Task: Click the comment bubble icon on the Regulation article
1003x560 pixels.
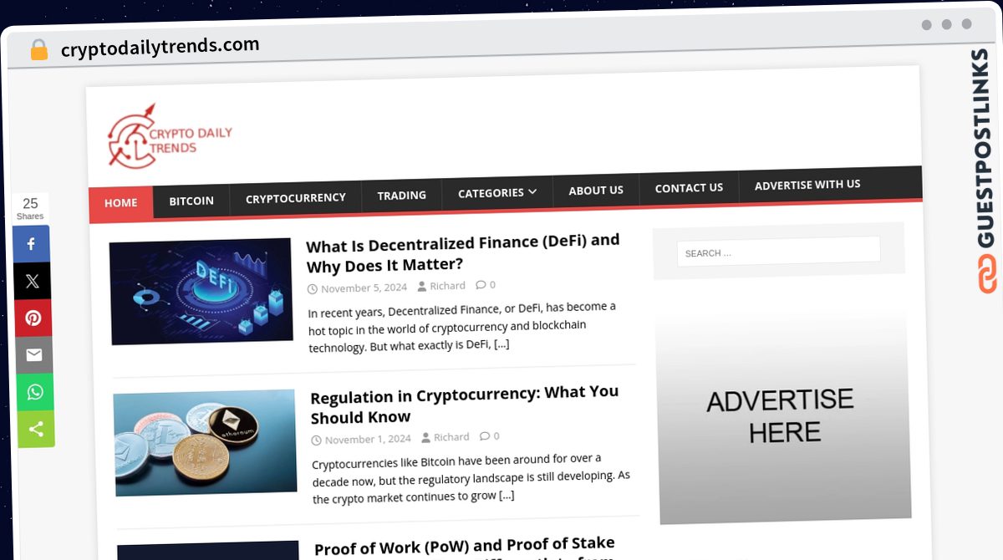Action: pos(485,436)
